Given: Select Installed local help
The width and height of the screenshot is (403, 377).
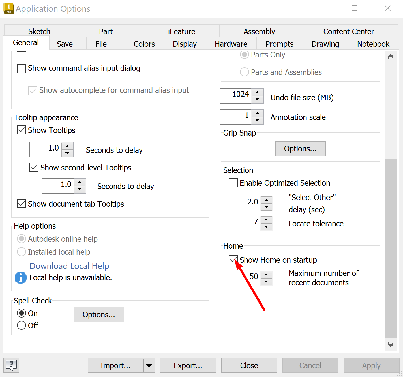Looking at the screenshot, I should point(21,252).
